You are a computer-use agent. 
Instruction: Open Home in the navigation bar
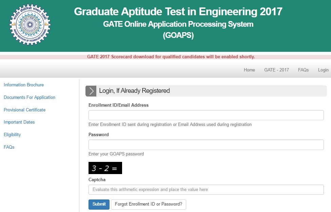pyautogui.click(x=249, y=70)
